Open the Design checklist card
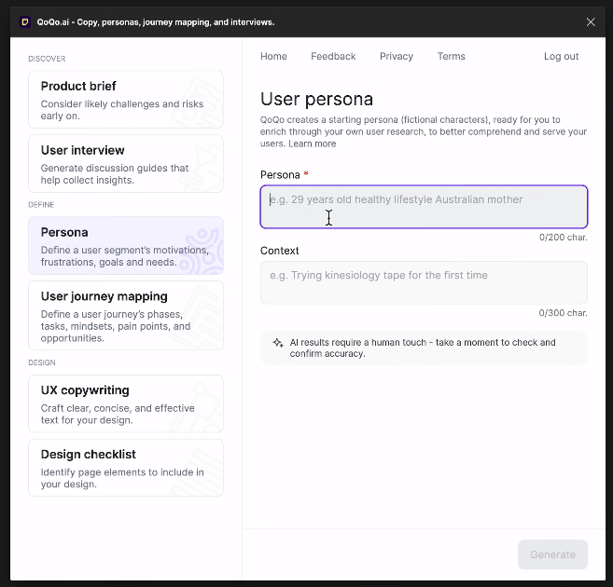 (126, 468)
